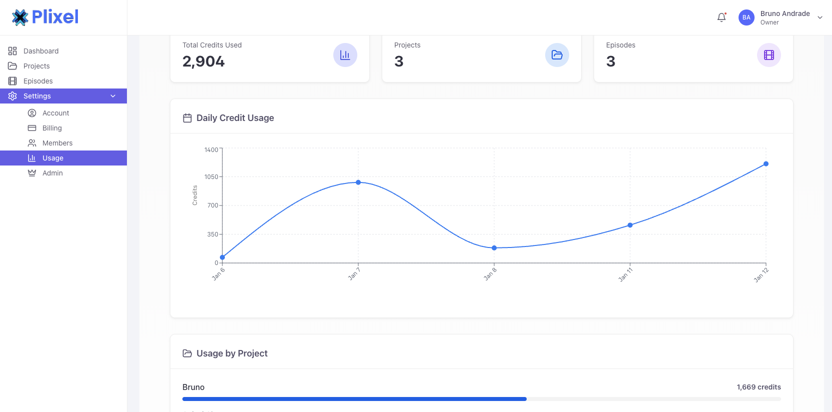Click the notification bell icon

click(721, 17)
